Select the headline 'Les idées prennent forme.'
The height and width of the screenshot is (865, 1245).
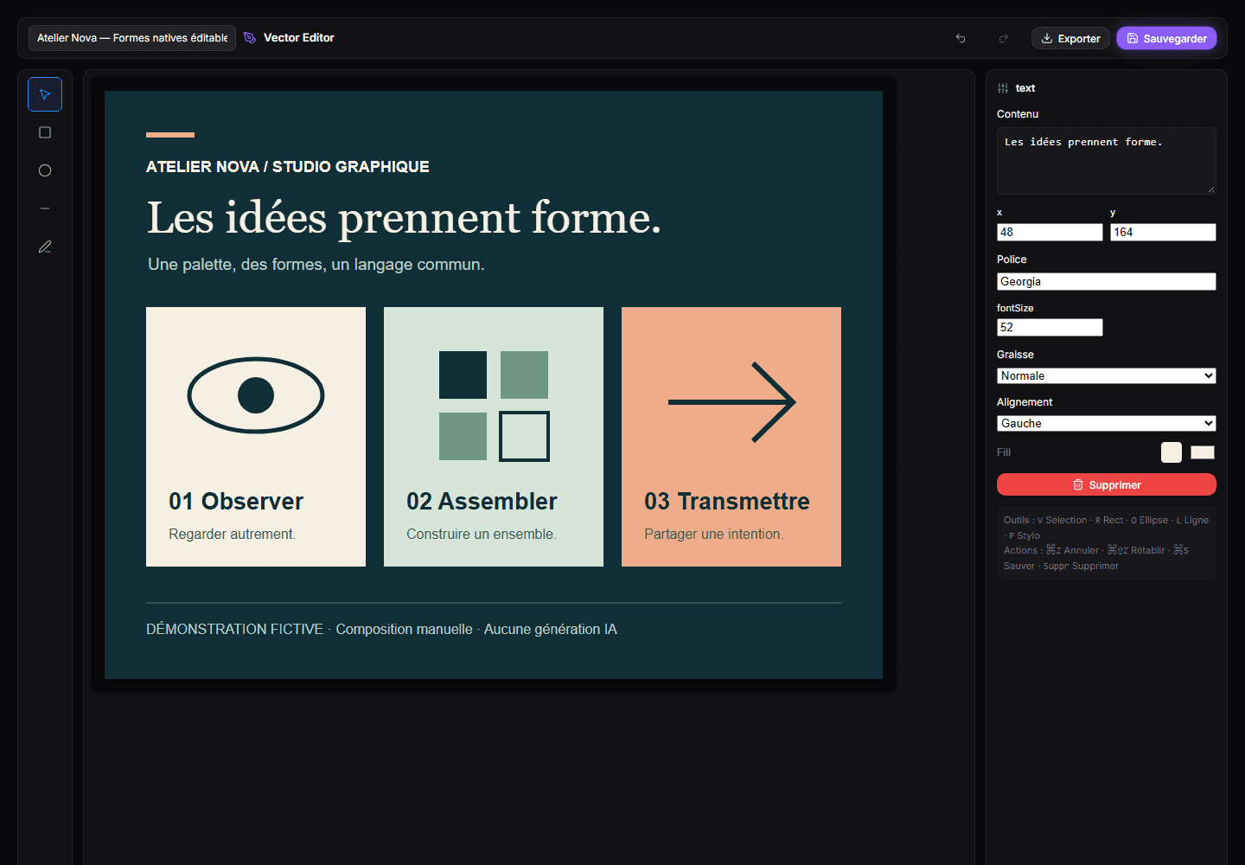[x=404, y=218]
